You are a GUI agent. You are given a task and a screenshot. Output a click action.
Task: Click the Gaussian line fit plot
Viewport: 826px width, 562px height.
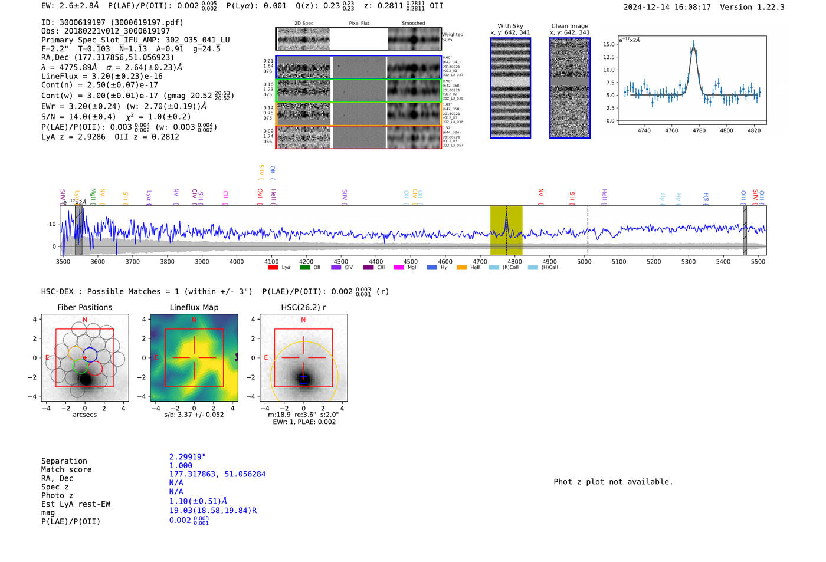pos(691,80)
